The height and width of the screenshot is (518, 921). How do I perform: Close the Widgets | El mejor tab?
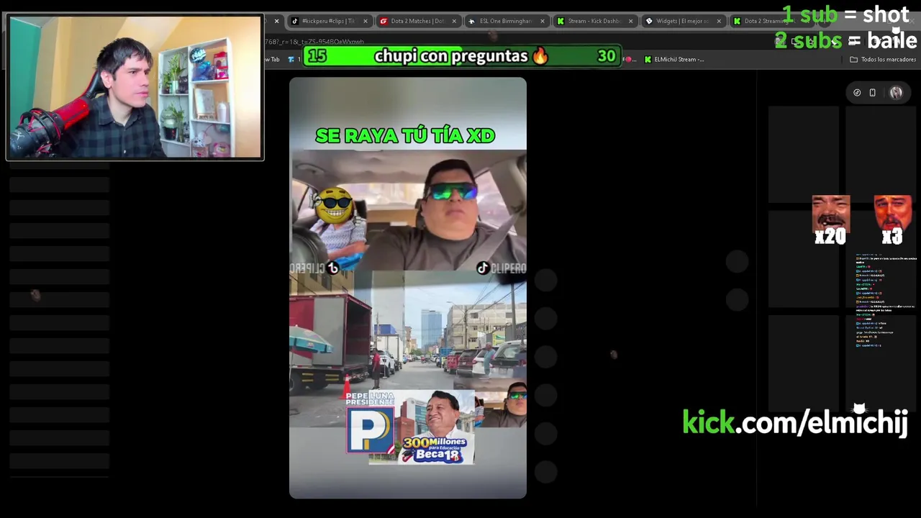719,21
